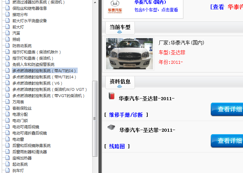This screenshot has width=243, height=173.
Task: Click document icon beside 指示灯和量表（柴油机）
Action: pos(7,58)
